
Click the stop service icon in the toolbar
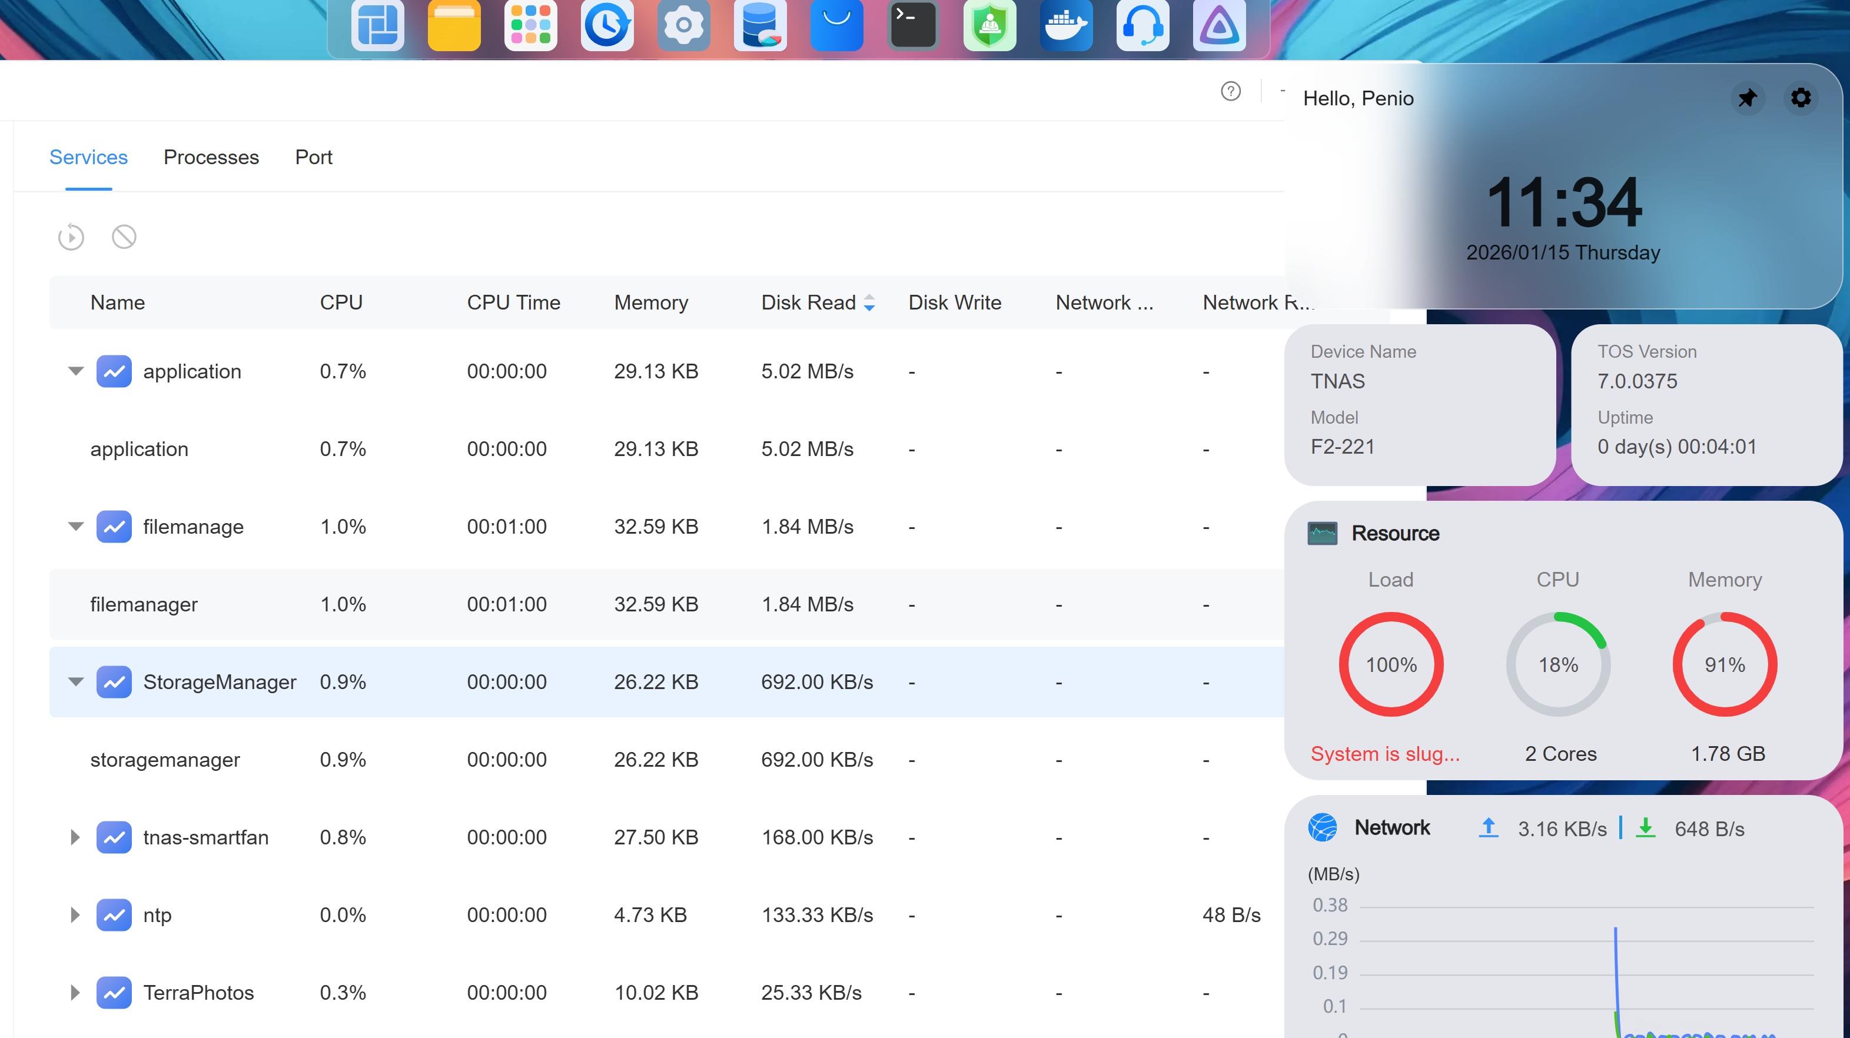[x=124, y=237]
